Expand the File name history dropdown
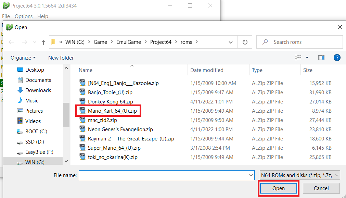The width and height of the screenshot is (346, 198). tap(251, 175)
